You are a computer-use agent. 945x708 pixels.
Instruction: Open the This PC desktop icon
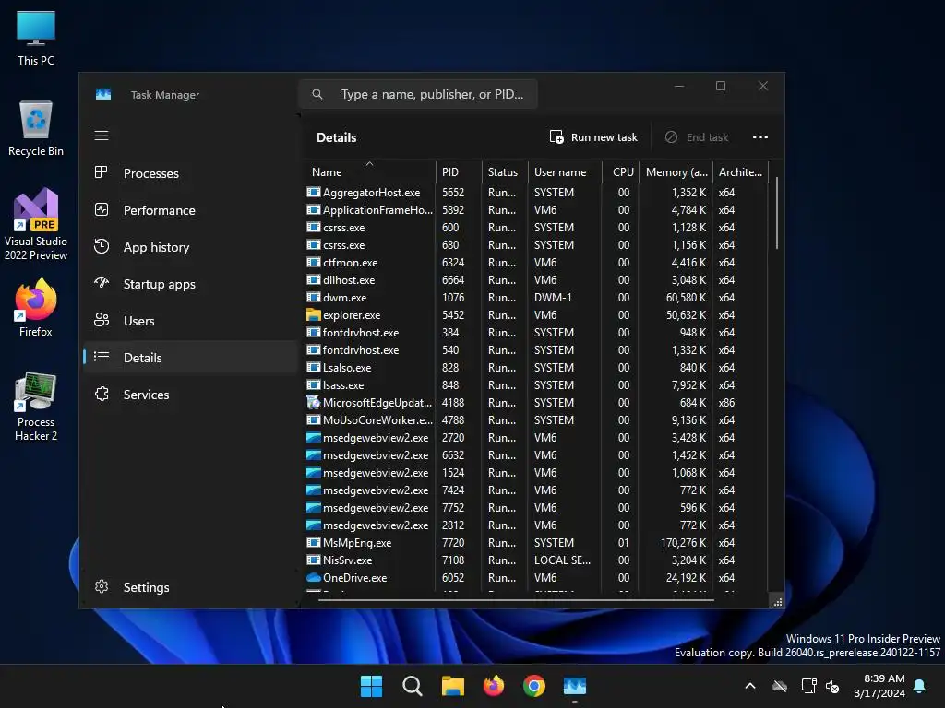[36, 38]
